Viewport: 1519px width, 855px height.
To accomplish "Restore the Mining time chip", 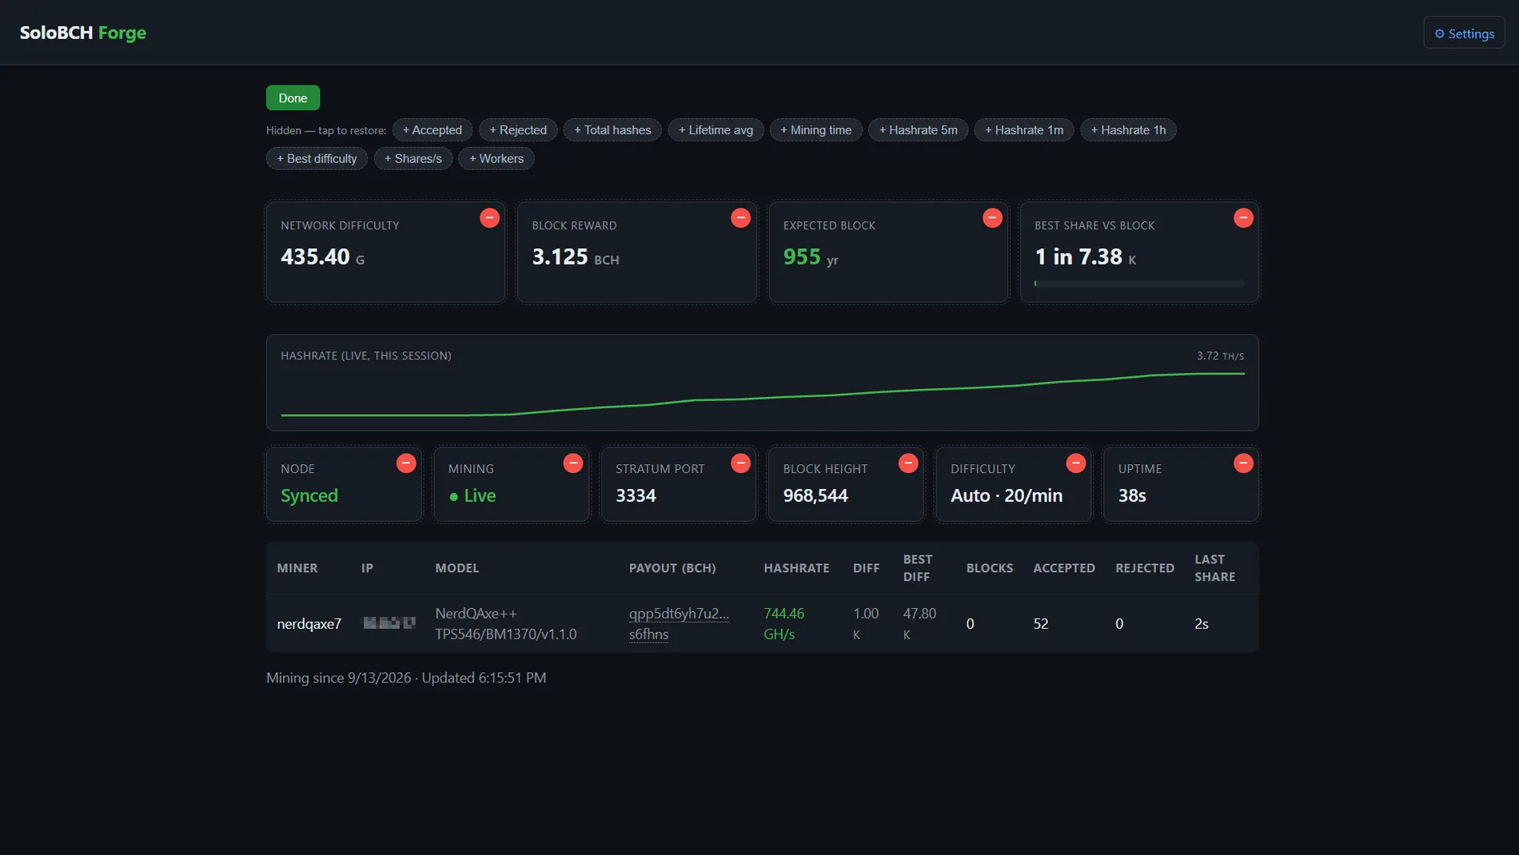I will [x=816, y=130].
